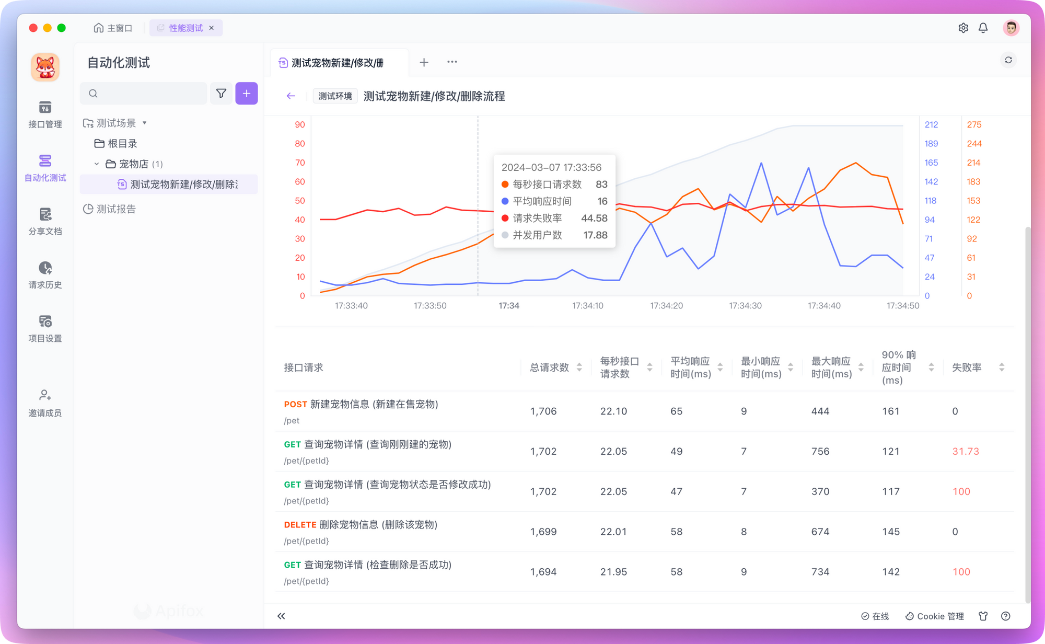This screenshot has width=1045, height=644.
Task: Click the 主窗口 home tab
Action: coord(113,28)
